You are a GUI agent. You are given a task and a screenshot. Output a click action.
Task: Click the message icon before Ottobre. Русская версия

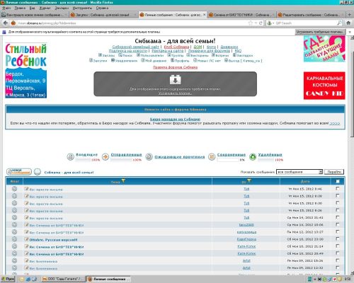(x=26, y=239)
